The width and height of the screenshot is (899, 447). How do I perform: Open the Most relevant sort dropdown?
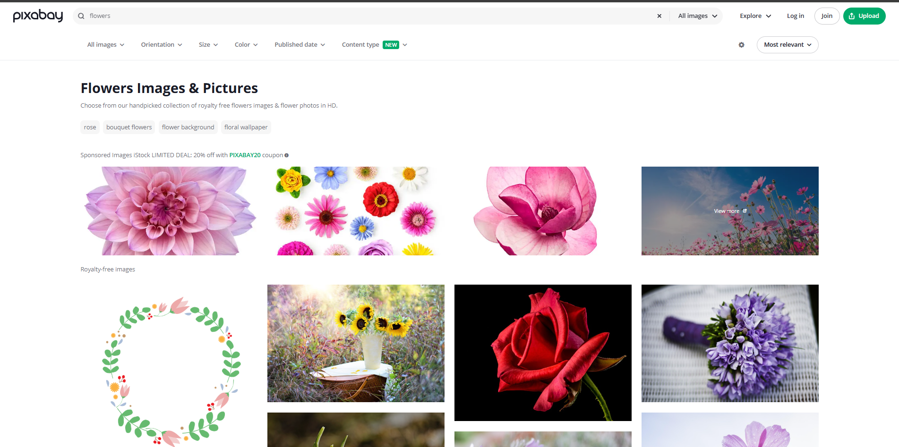[787, 44]
